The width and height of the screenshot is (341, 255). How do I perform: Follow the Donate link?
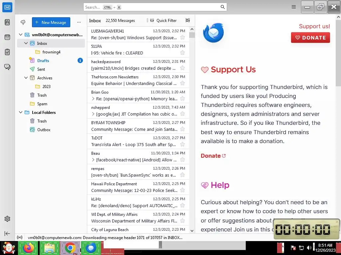213,156
